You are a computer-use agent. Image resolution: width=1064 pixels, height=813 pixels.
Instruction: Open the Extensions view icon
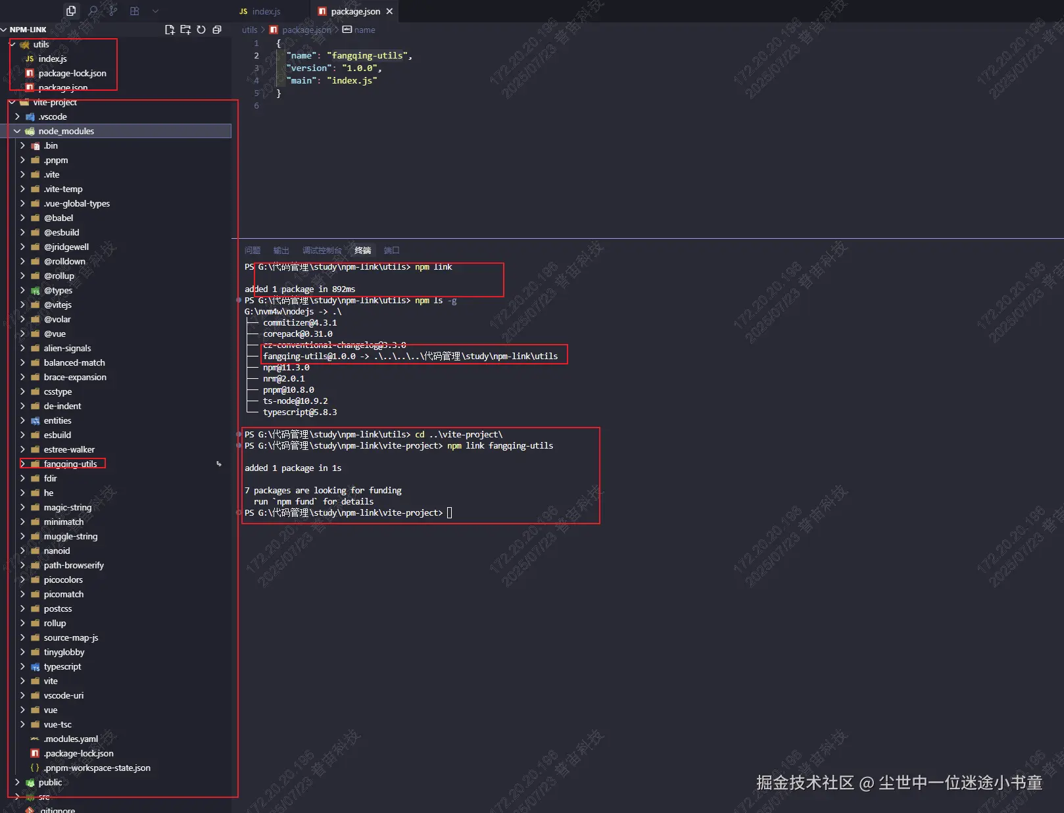[x=135, y=11]
